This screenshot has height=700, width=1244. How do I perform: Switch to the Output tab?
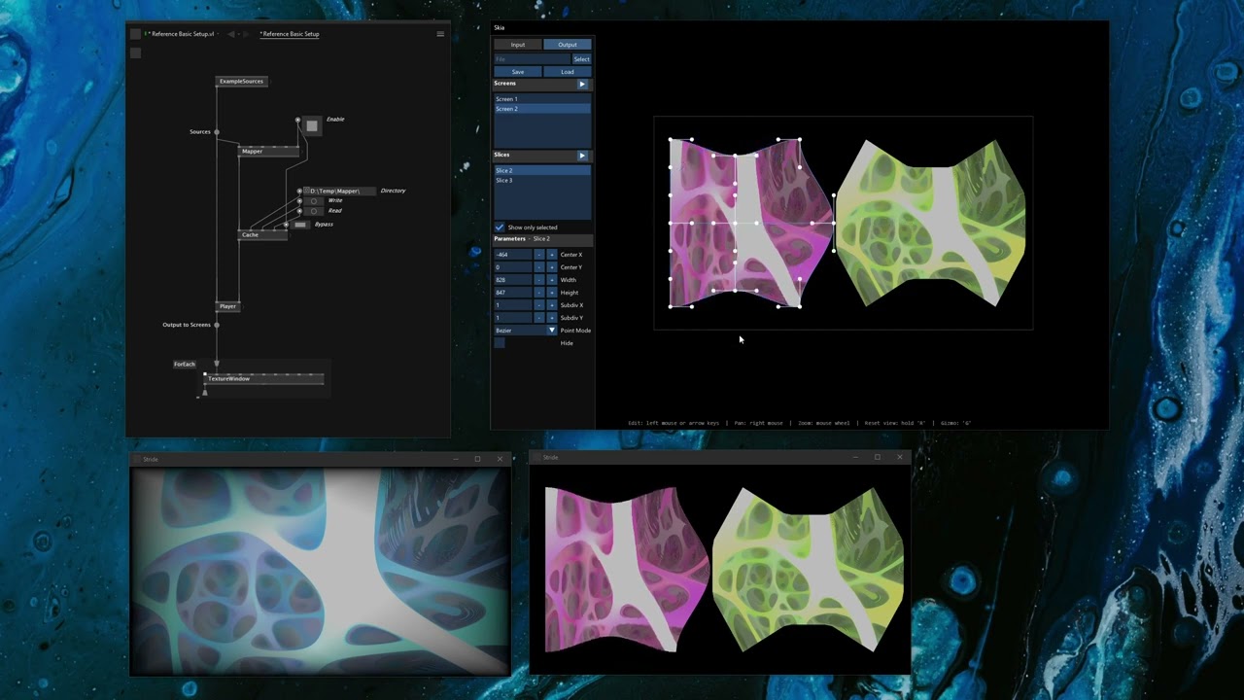[x=567, y=45]
